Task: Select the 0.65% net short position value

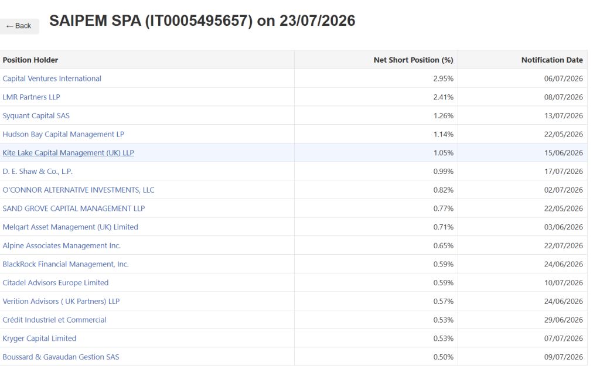Action: click(x=443, y=245)
